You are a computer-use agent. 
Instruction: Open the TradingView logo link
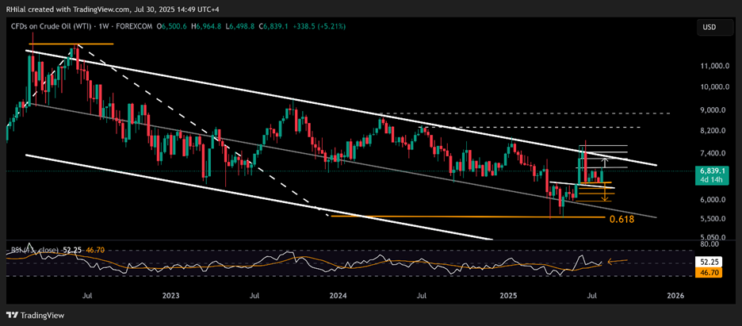(x=36, y=315)
